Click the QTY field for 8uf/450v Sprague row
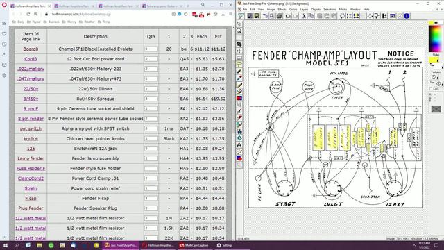444x250 pixels. pos(151,99)
